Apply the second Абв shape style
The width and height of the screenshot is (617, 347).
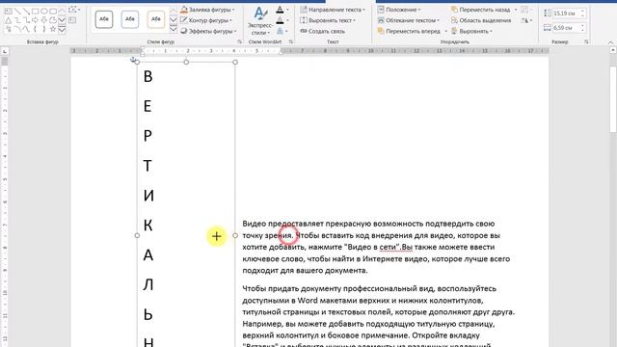click(x=130, y=19)
